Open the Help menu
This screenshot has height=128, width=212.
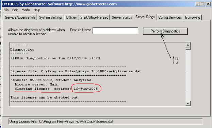37,10
